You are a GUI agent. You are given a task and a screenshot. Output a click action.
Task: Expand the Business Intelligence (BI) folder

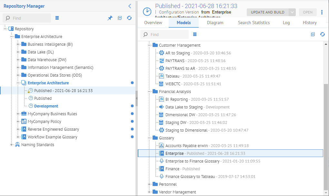click(18, 44)
